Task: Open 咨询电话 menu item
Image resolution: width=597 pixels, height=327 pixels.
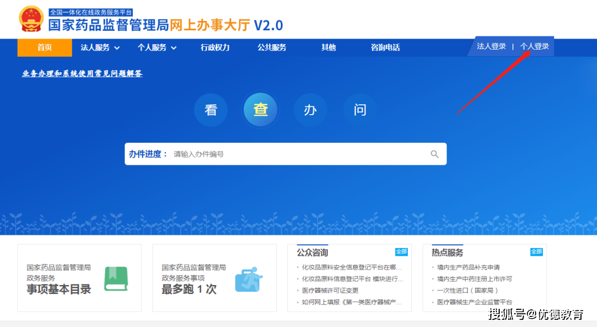Action: (385, 47)
